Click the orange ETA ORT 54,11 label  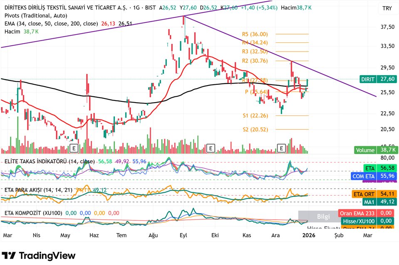pos(374,194)
